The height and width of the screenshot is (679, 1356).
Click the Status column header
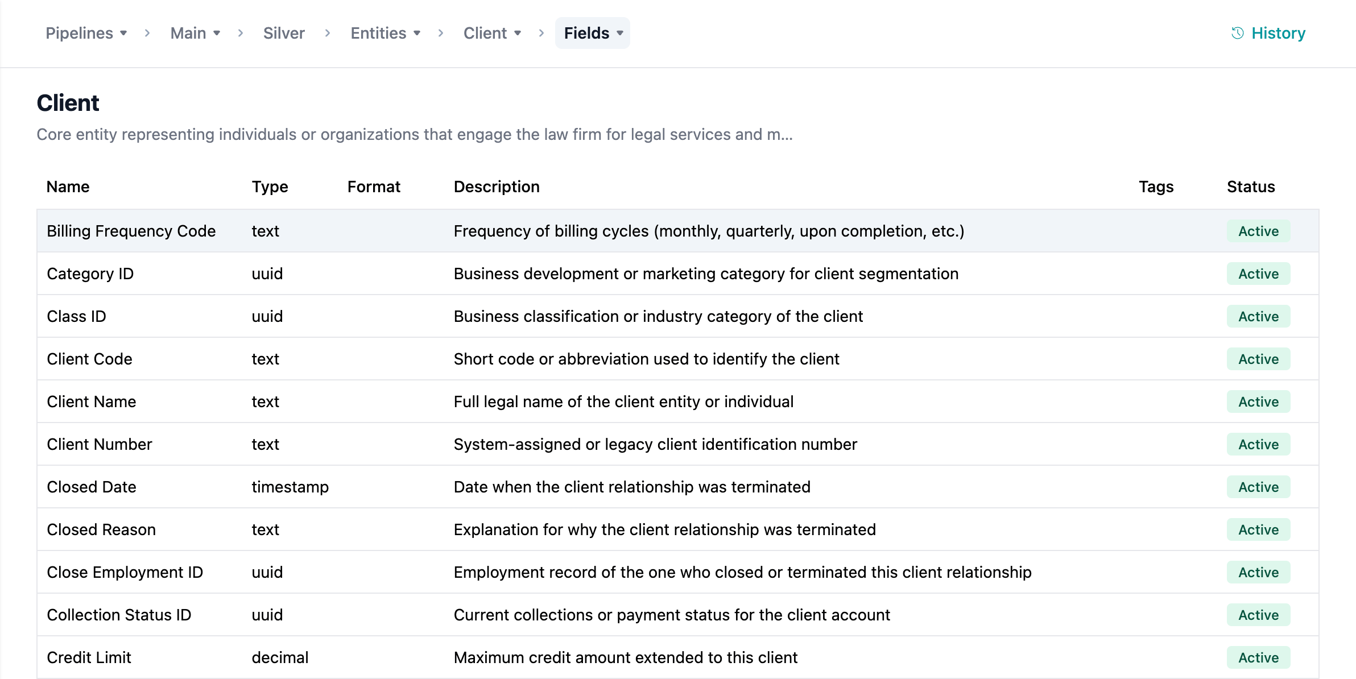point(1251,187)
